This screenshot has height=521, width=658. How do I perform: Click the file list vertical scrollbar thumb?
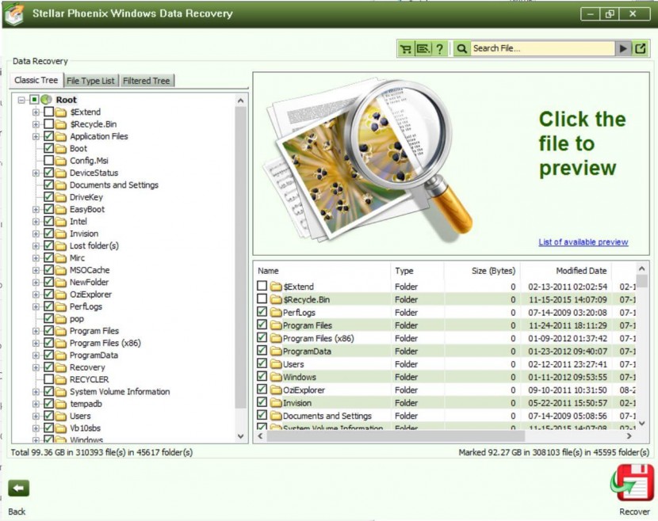coord(641,281)
